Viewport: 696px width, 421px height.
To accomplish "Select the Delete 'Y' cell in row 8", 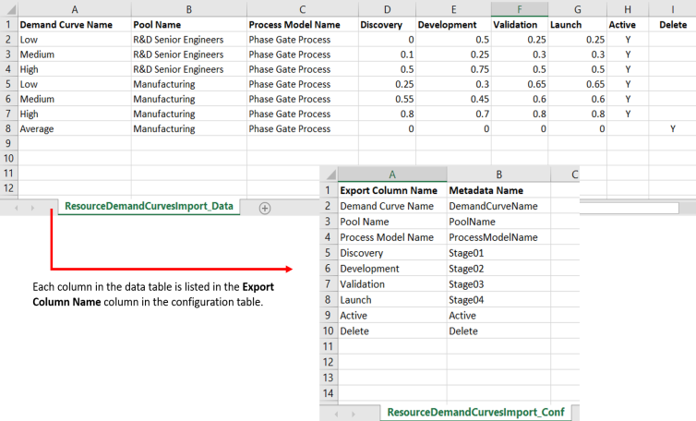I will [x=673, y=128].
